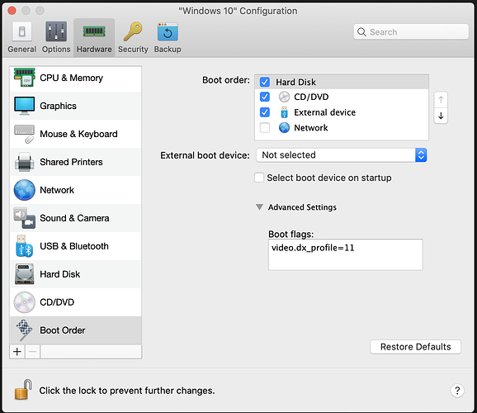
Task: Enable Network in boot order
Action: pos(265,127)
